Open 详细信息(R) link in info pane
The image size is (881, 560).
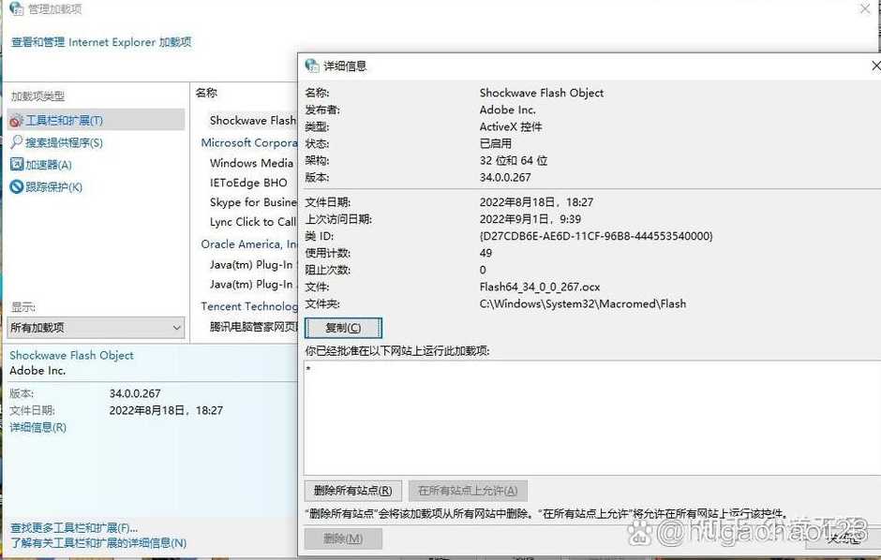(38, 428)
